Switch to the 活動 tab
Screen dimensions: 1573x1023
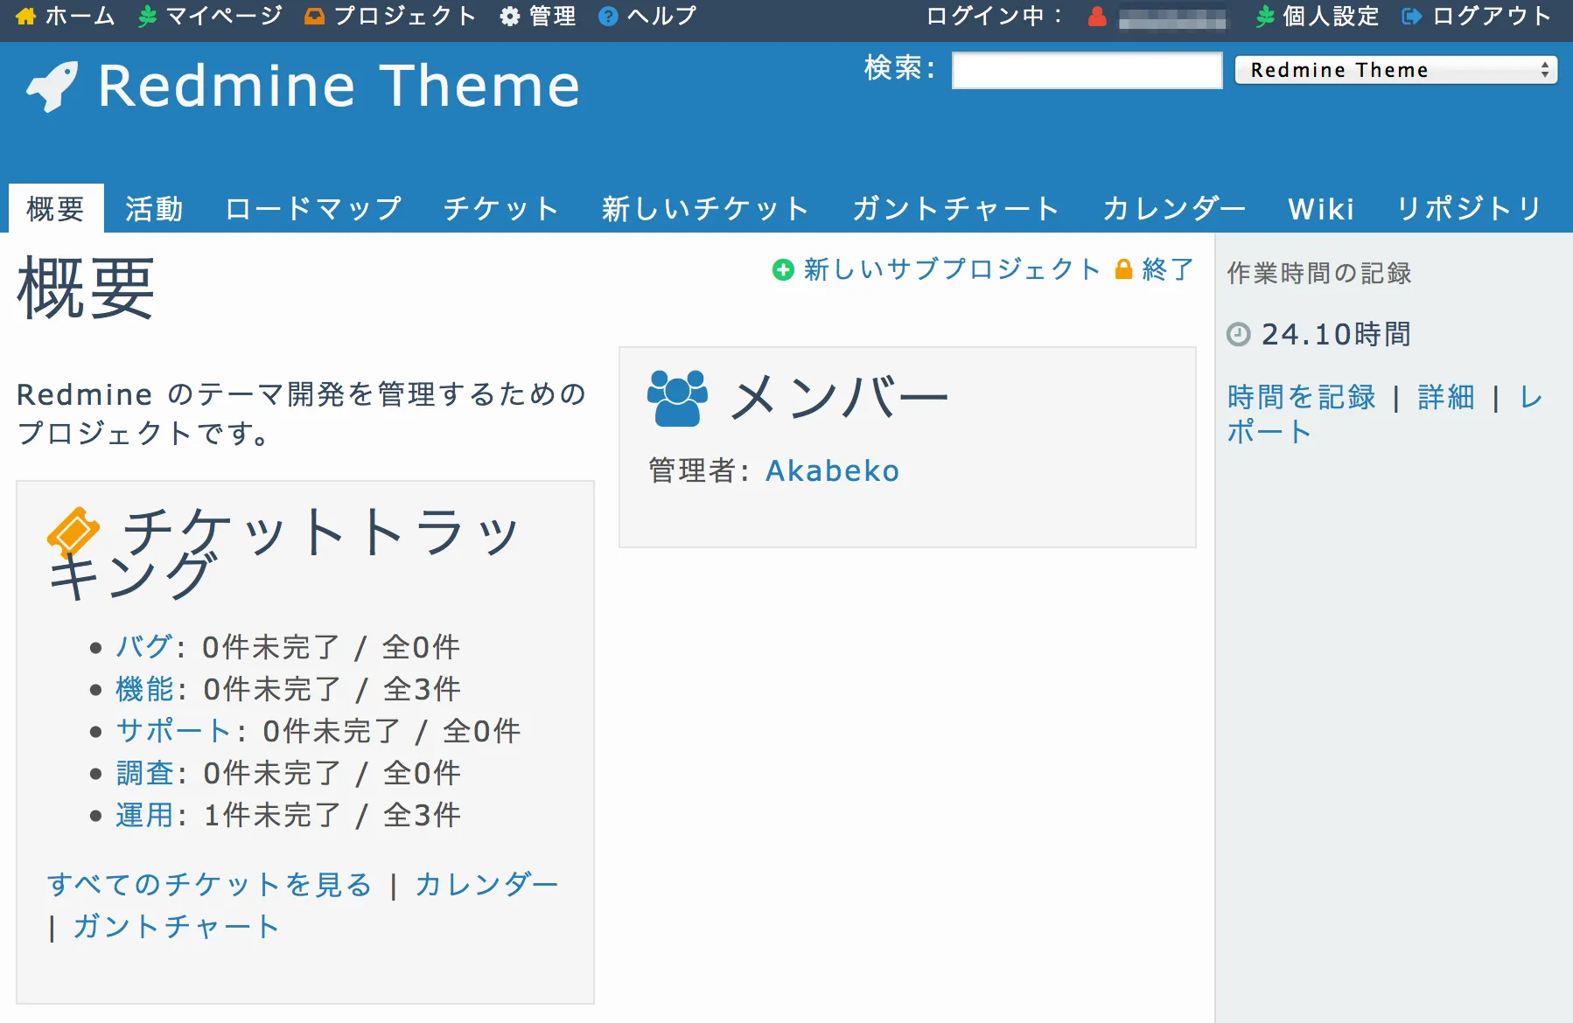pos(154,209)
